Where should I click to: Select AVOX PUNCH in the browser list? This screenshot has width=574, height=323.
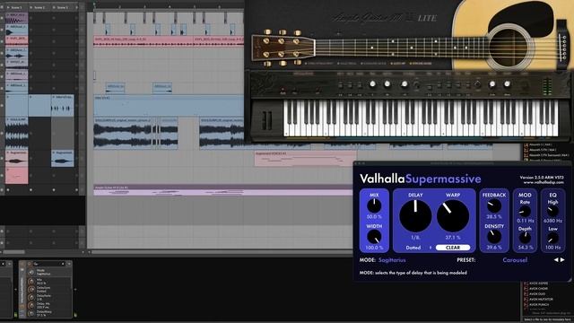(x=538, y=304)
